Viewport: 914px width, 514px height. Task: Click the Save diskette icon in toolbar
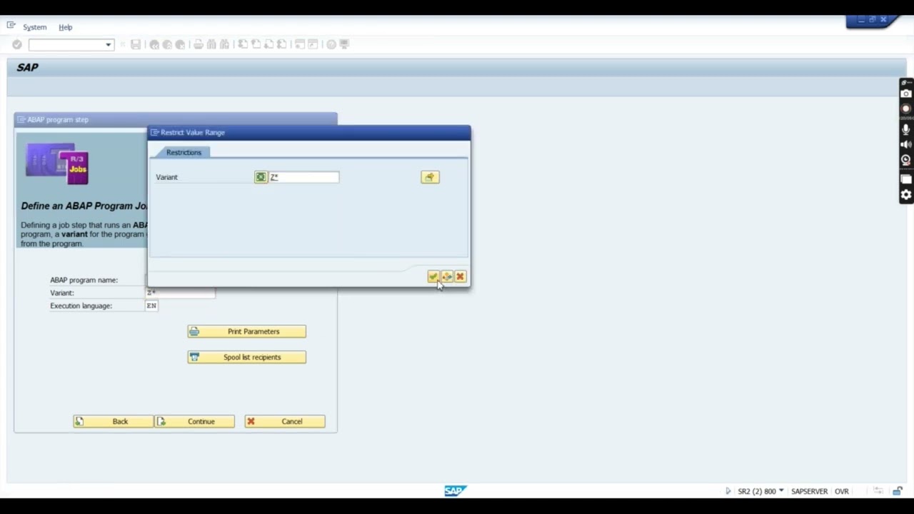pyautogui.click(x=136, y=44)
